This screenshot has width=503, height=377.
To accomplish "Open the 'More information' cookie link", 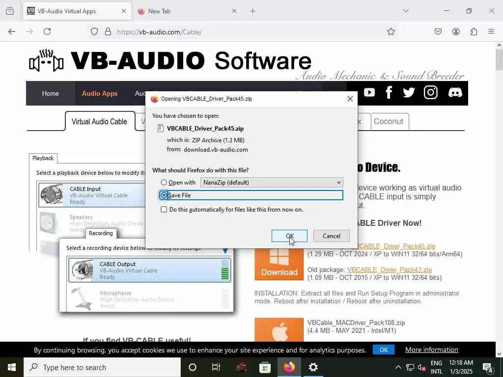I will coord(431,350).
